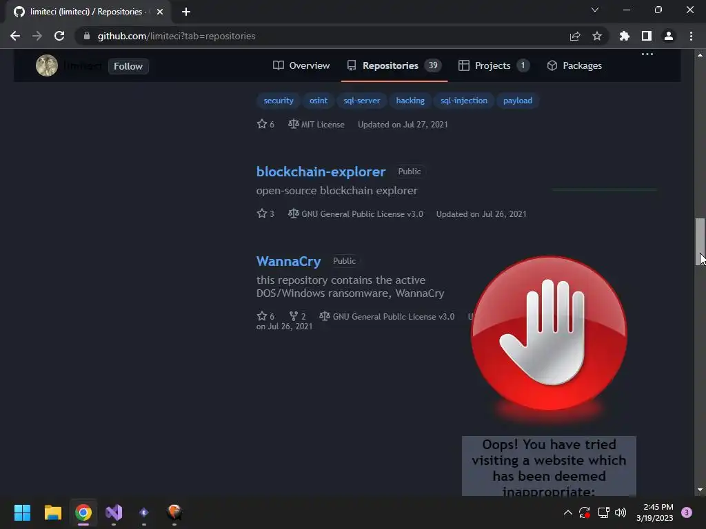Click the sync status tray icon
This screenshot has height=529, width=706.
click(x=585, y=512)
